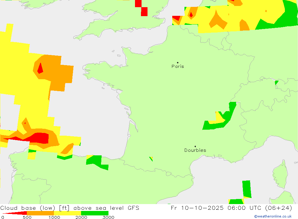The height and width of the screenshot is (219, 298).
Task: Click the legend value 3000
Action: (108, 218)
